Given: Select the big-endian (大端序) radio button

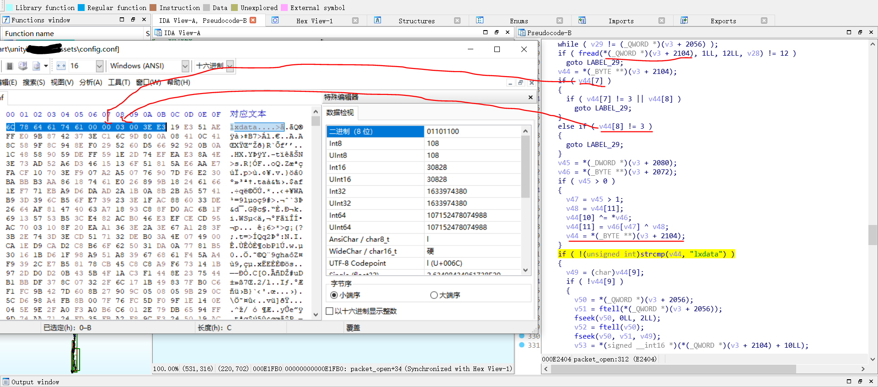Looking at the screenshot, I should (x=434, y=295).
